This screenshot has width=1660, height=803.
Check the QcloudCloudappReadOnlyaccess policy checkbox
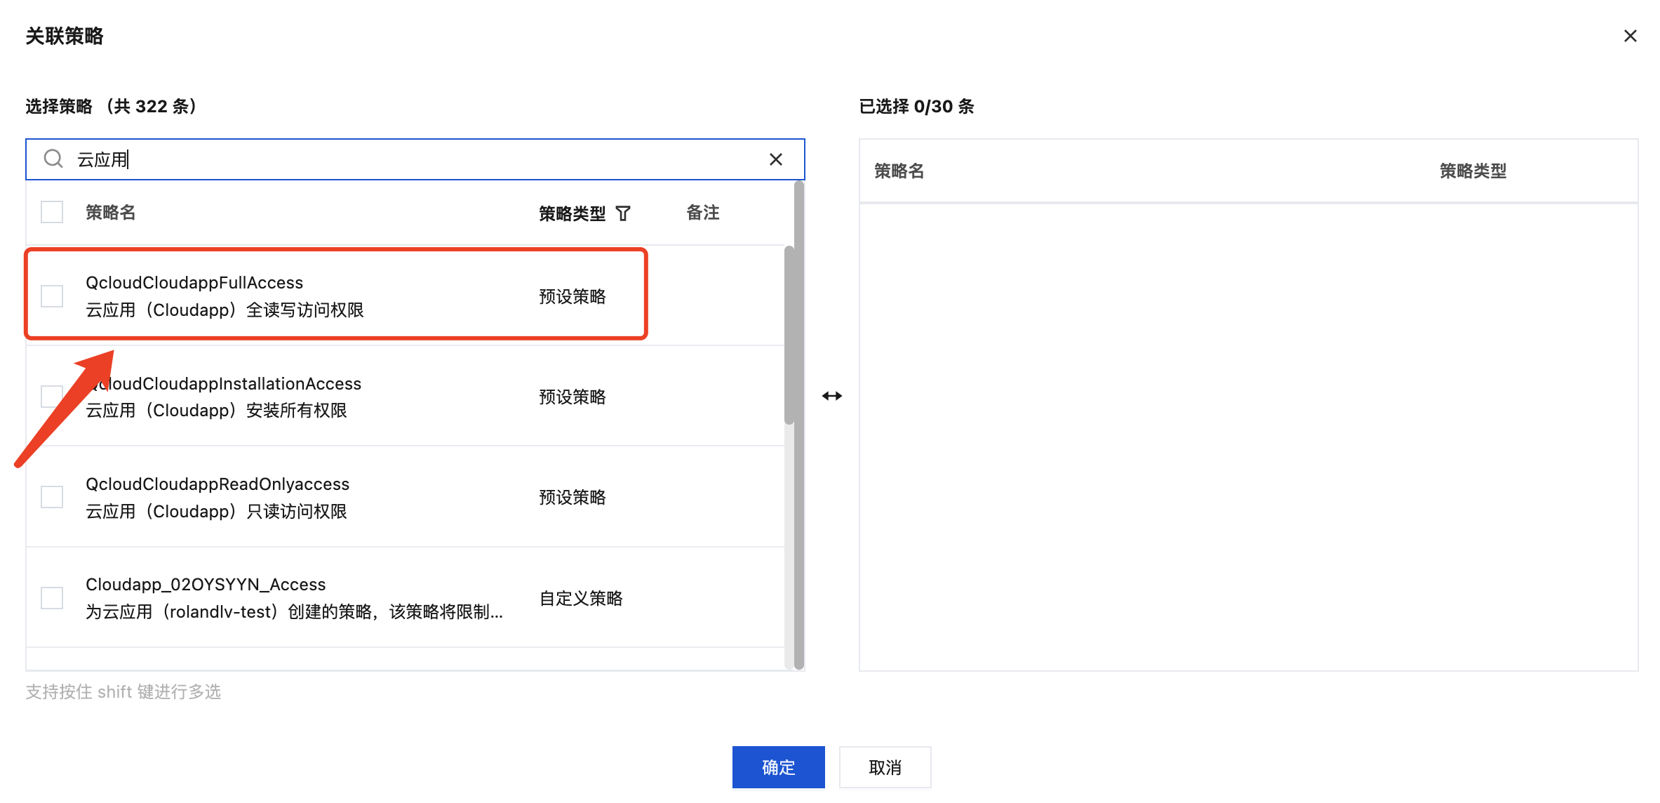click(x=52, y=497)
